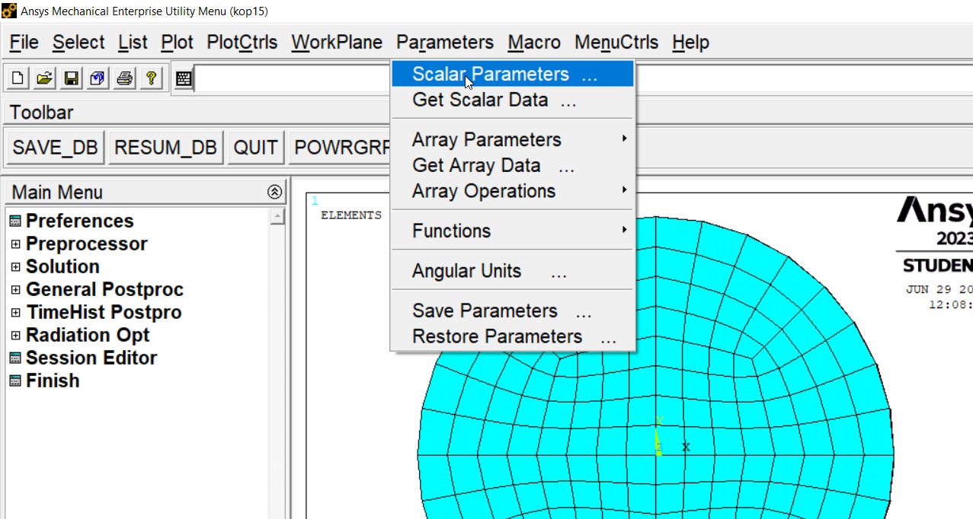The height and width of the screenshot is (519, 973).
Task: Open the File menu
Action: [24, 43]
